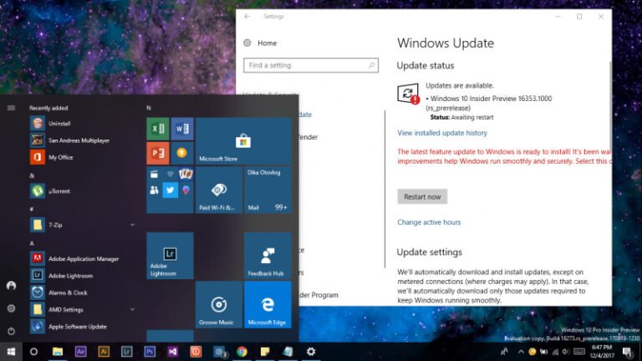Open the Groove Music tile
The image size is (642, 361).
tap(219, 304)
